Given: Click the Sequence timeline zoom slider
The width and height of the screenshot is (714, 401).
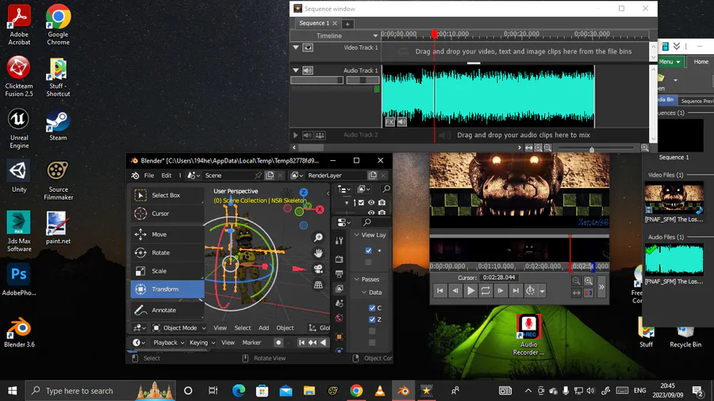Looking at the screenshot, I should (596, 147).
